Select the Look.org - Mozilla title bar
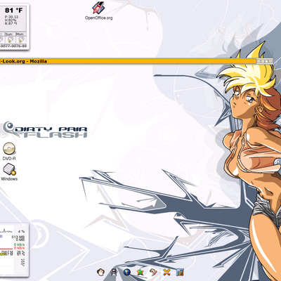Viewport: 281px width, 281px height. point(136,61)
